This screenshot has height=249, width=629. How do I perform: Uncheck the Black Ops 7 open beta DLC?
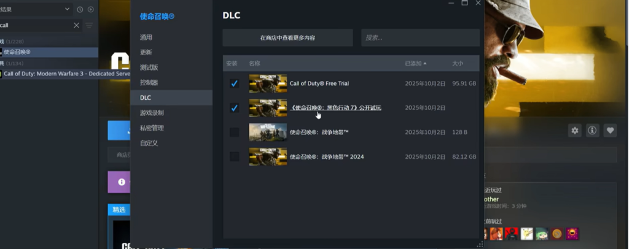[x=234, y=108]
